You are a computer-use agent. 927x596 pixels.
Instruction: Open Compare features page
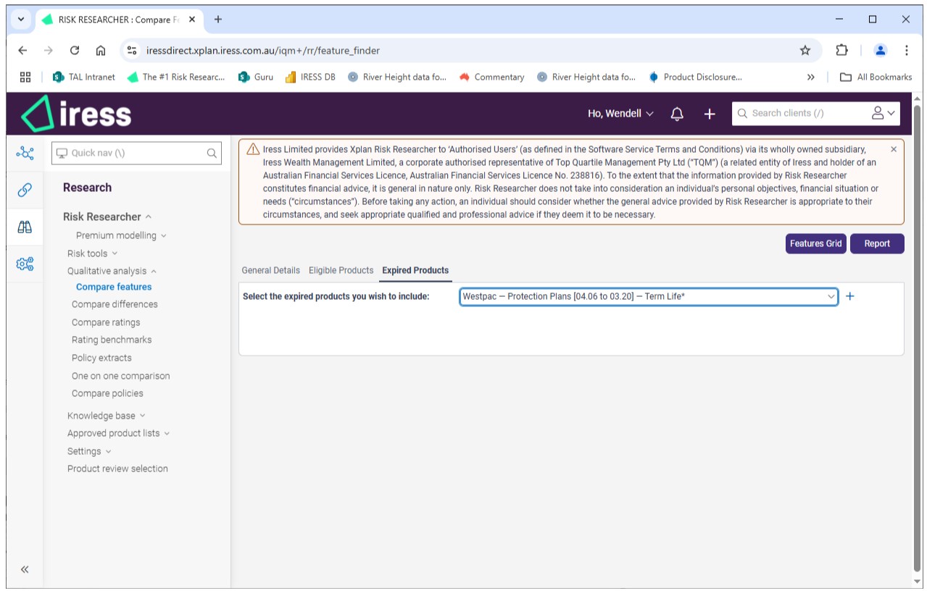pos(114,287)
